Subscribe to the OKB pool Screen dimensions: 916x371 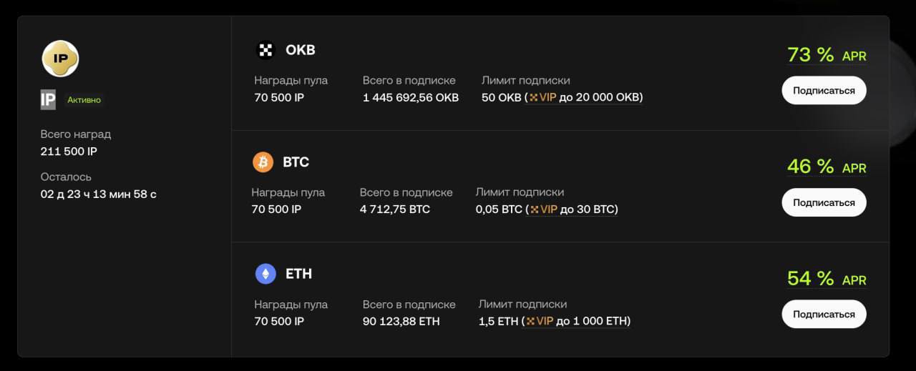pos(824,91)
